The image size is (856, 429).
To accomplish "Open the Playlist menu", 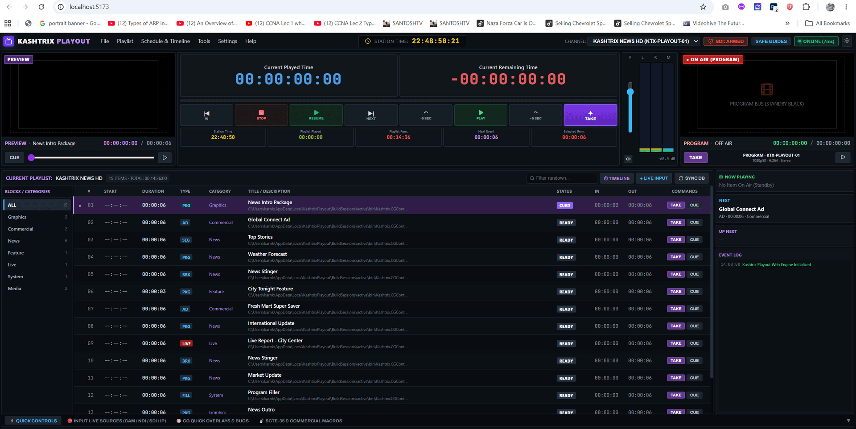I will pyautogui.click(x=125, y=41).
